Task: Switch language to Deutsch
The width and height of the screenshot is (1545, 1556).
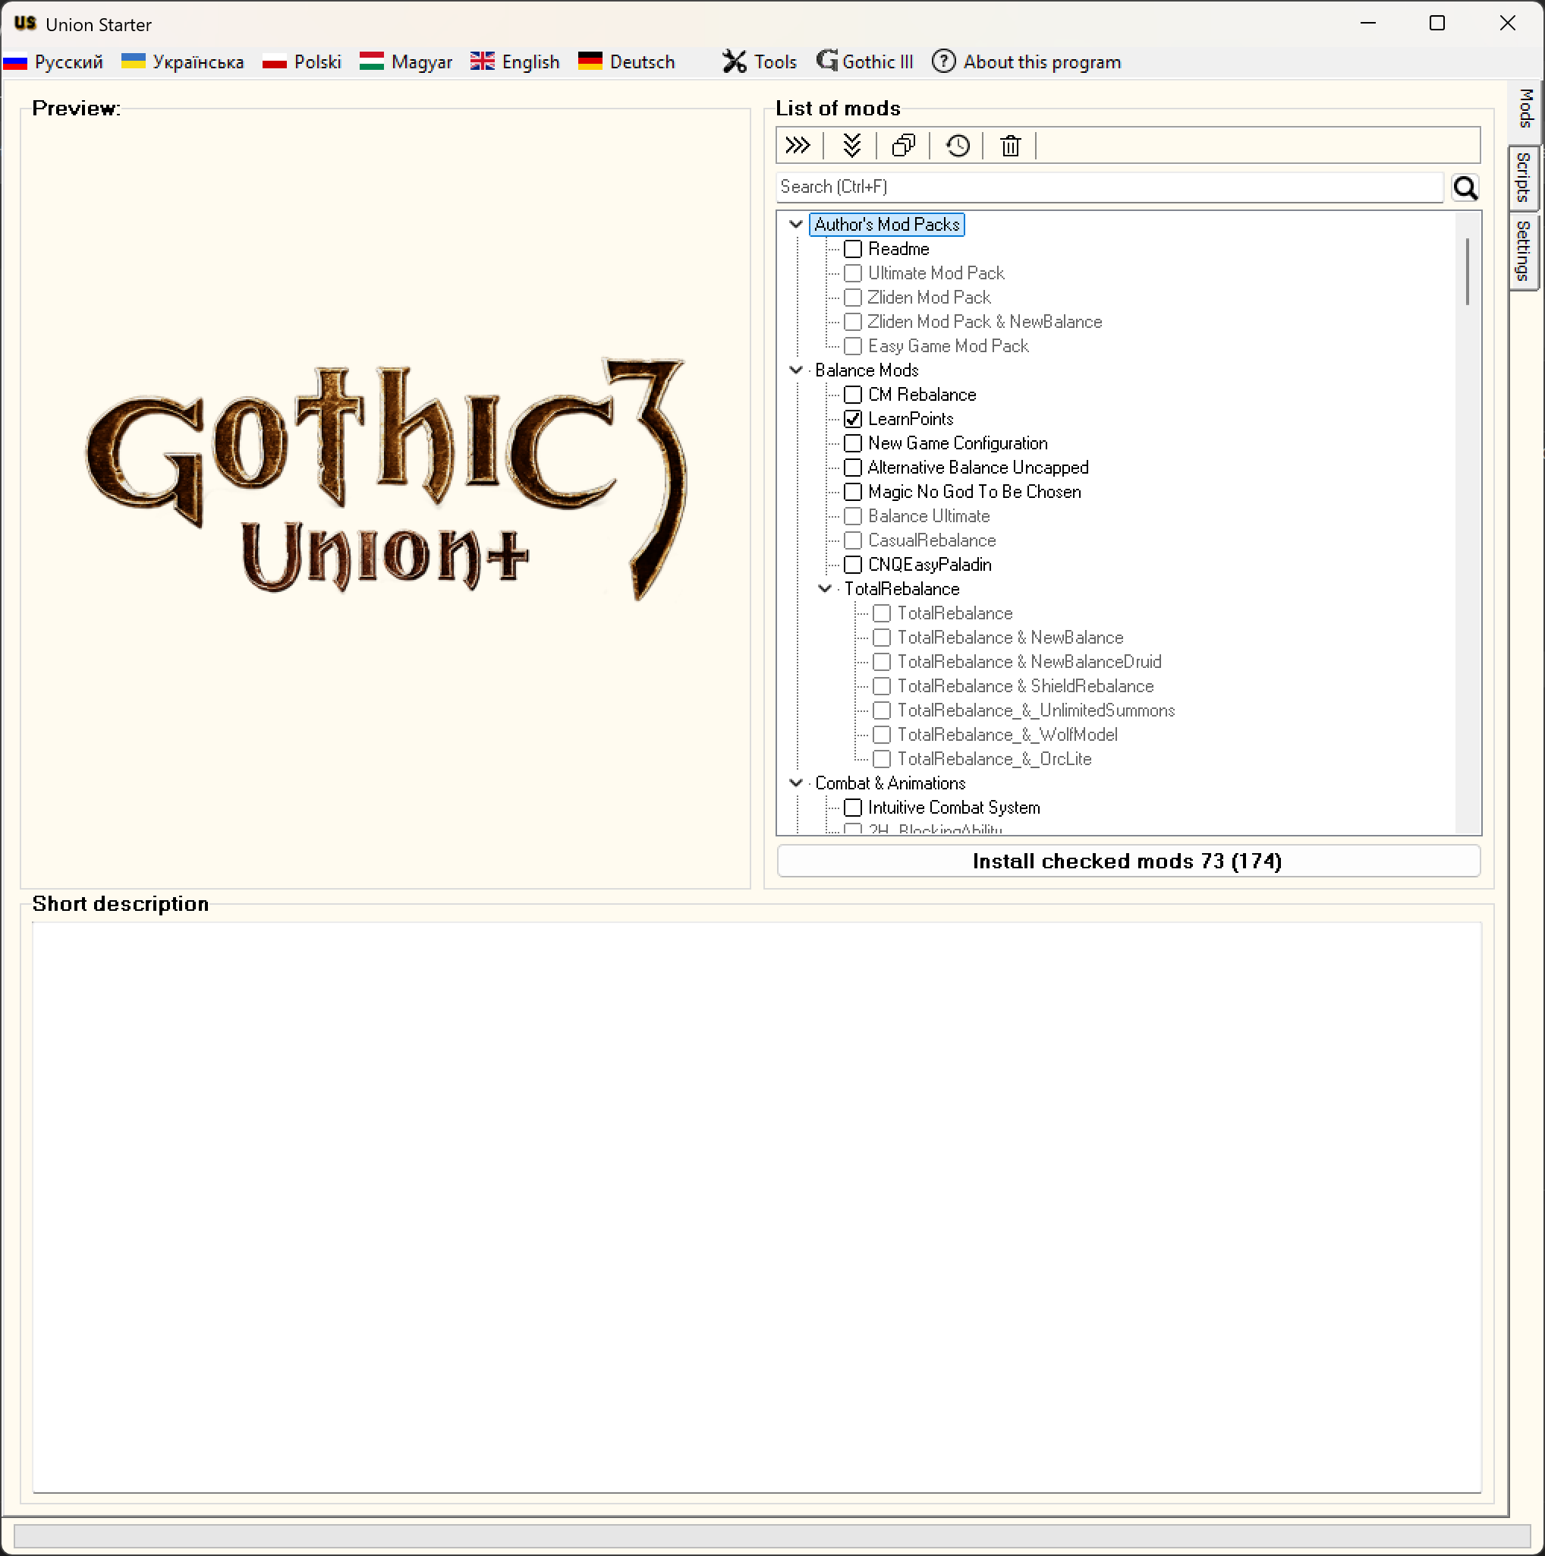Action: tap(626, 62)
